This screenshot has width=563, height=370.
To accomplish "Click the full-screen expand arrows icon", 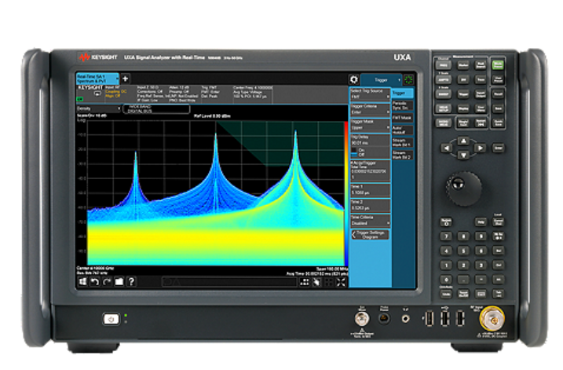I will click(x=341, y=282).
